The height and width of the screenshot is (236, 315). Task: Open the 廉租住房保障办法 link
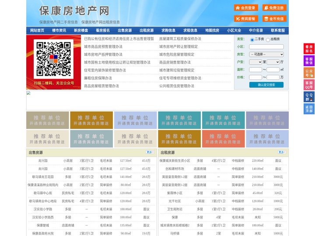click(x=98, y=78)
